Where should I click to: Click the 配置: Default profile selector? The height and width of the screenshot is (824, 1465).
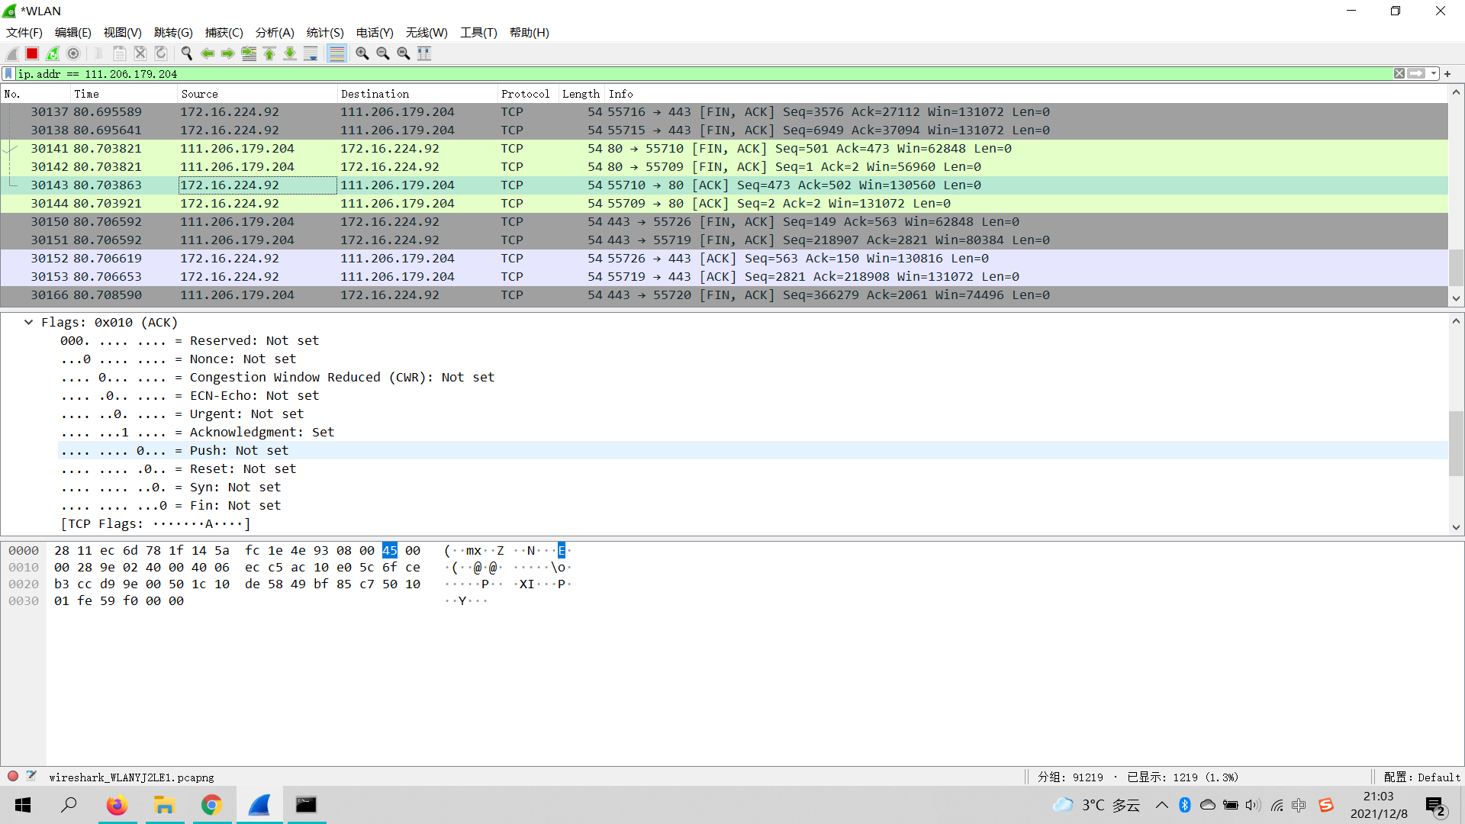1422,777
